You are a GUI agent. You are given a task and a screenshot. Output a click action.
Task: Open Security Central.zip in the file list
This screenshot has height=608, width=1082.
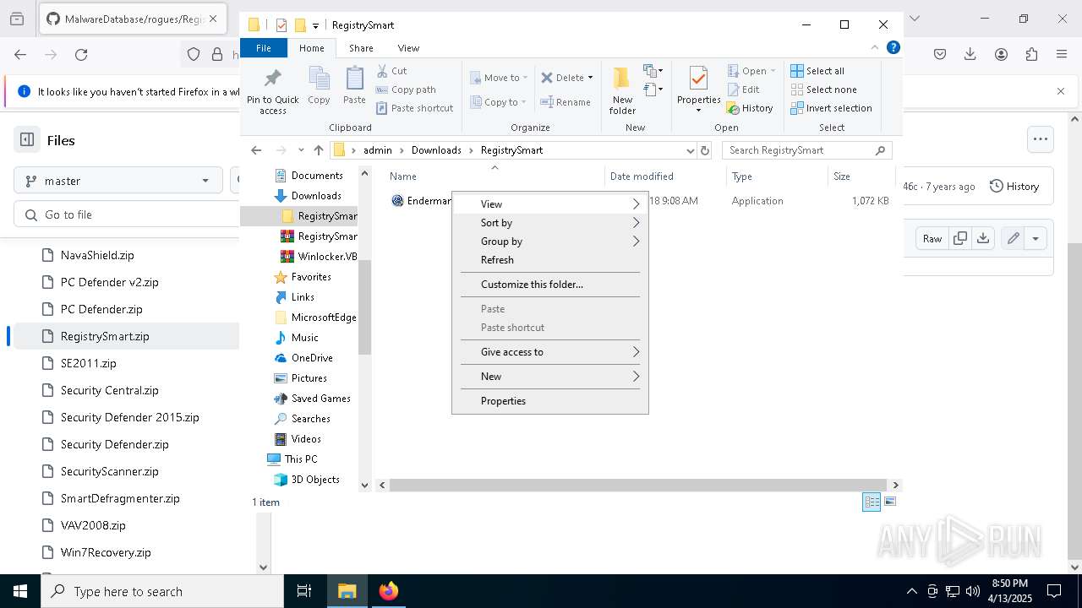[109, 390]
